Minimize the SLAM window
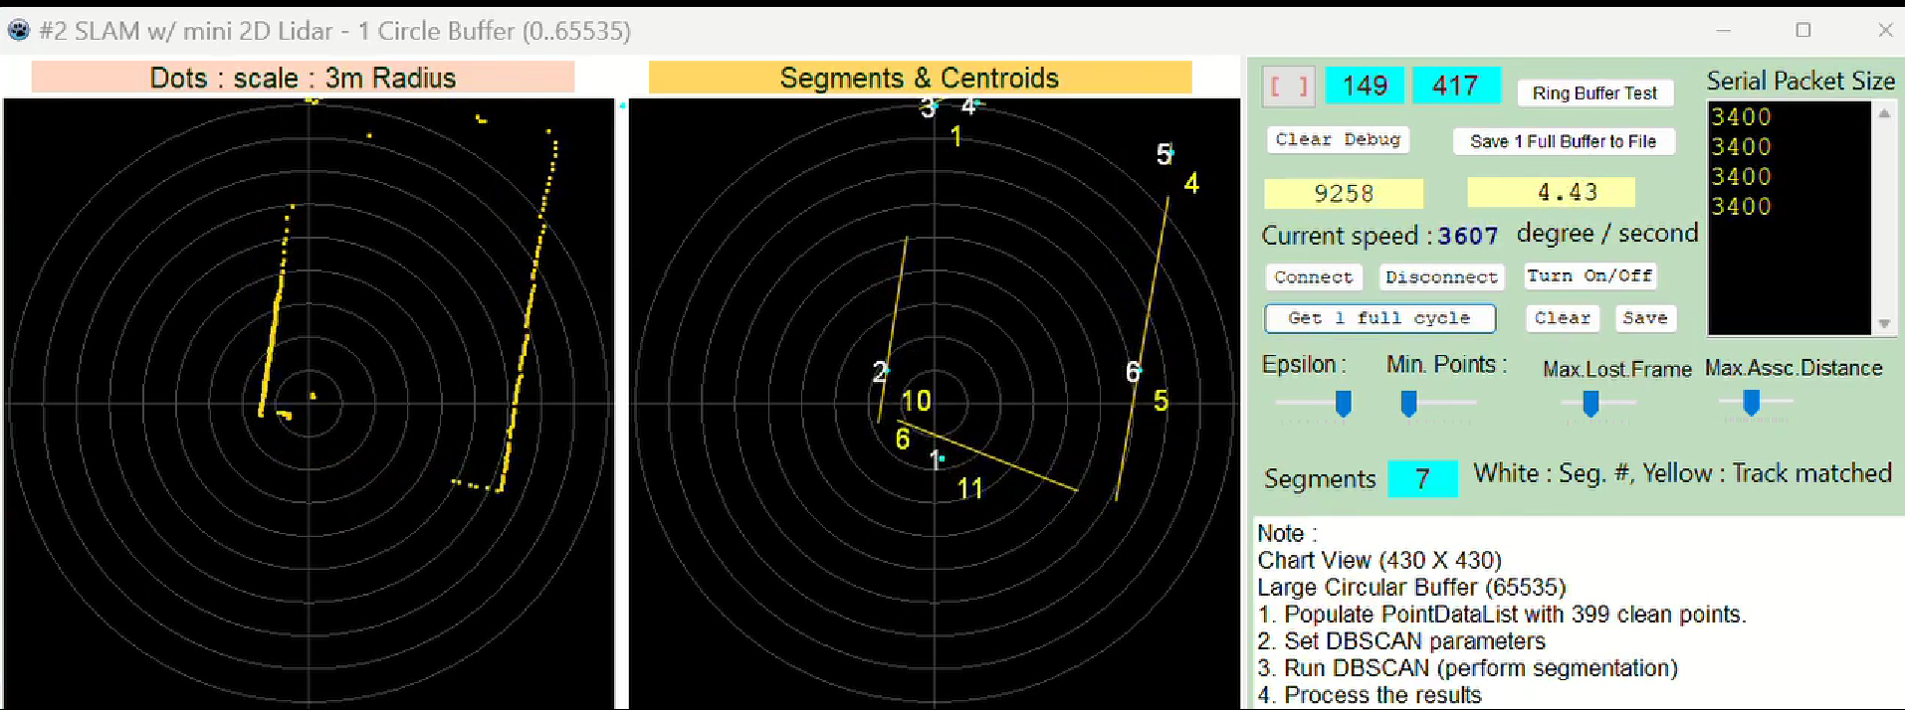 point(1724,30)
